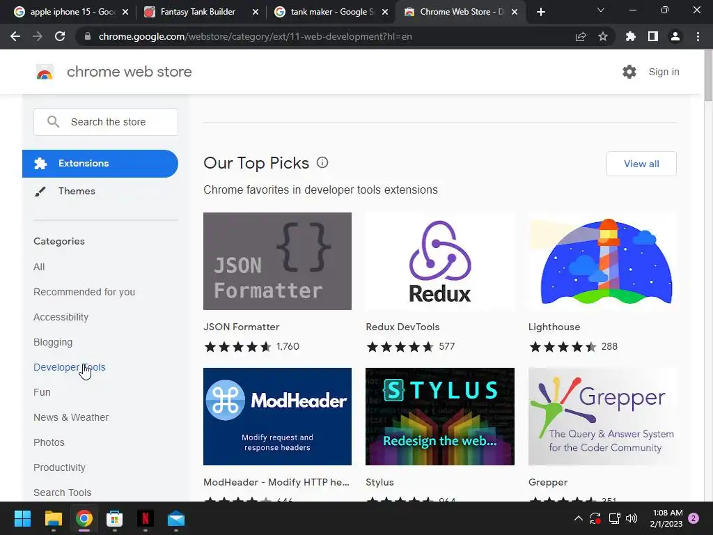Click the search magnifier icon in store search
The width and height of the screenshot is (713, 535).
53,121
